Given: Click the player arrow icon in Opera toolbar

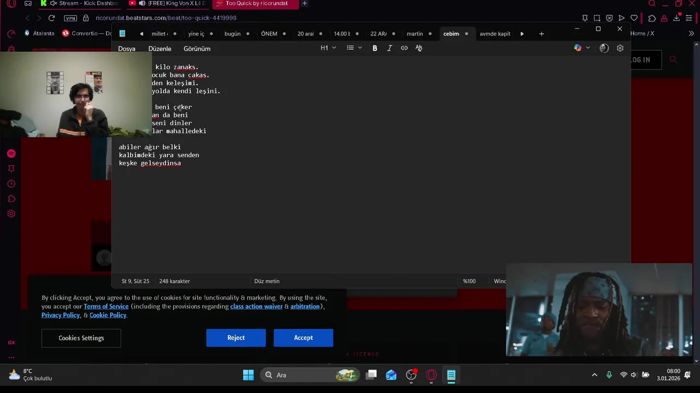Looking at the screenshot, I should point(621,18).
